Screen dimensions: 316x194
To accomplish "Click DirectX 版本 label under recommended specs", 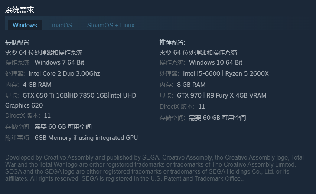I will click(x=177, y=106).
